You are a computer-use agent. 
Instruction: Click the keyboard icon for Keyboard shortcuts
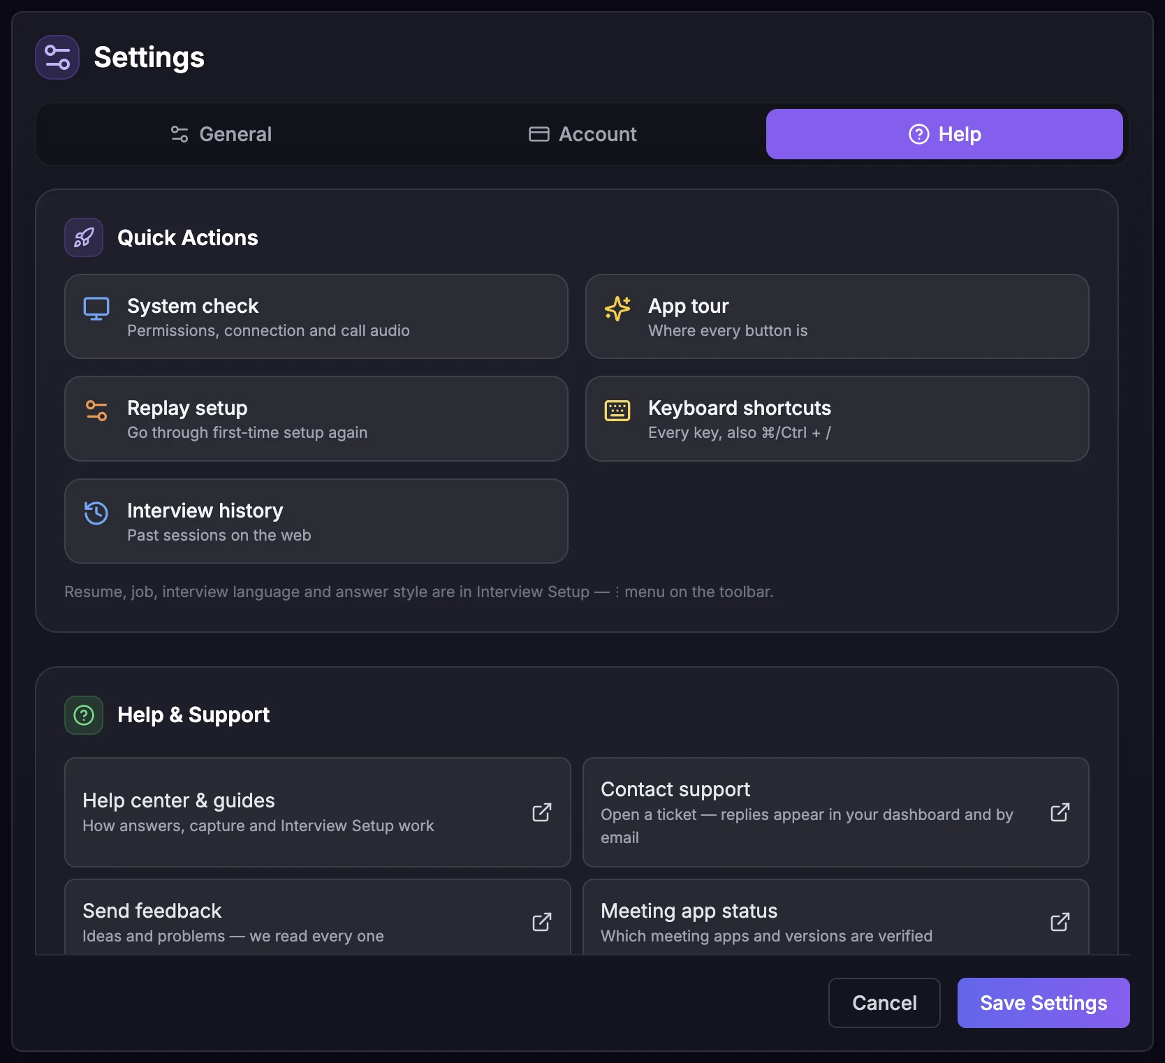click(617, 411)
